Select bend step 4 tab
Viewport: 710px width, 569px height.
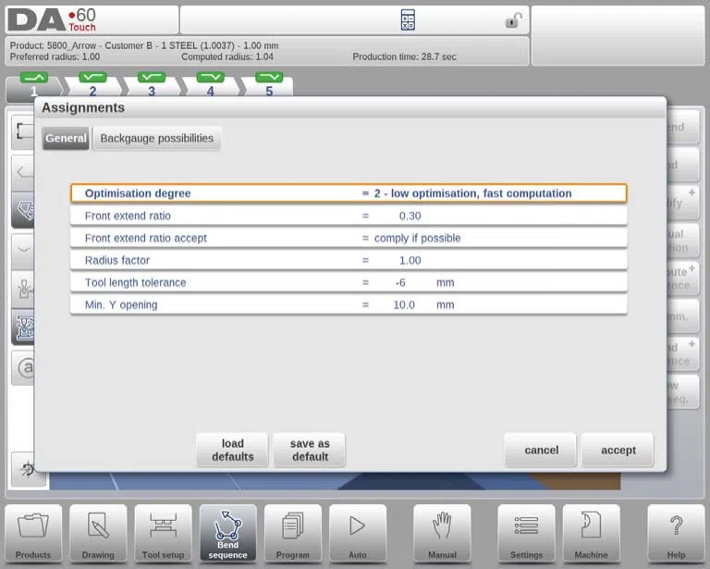(211, 91)
